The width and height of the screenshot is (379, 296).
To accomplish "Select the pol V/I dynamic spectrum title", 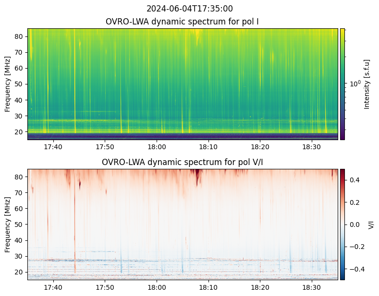I will (182, 162).
